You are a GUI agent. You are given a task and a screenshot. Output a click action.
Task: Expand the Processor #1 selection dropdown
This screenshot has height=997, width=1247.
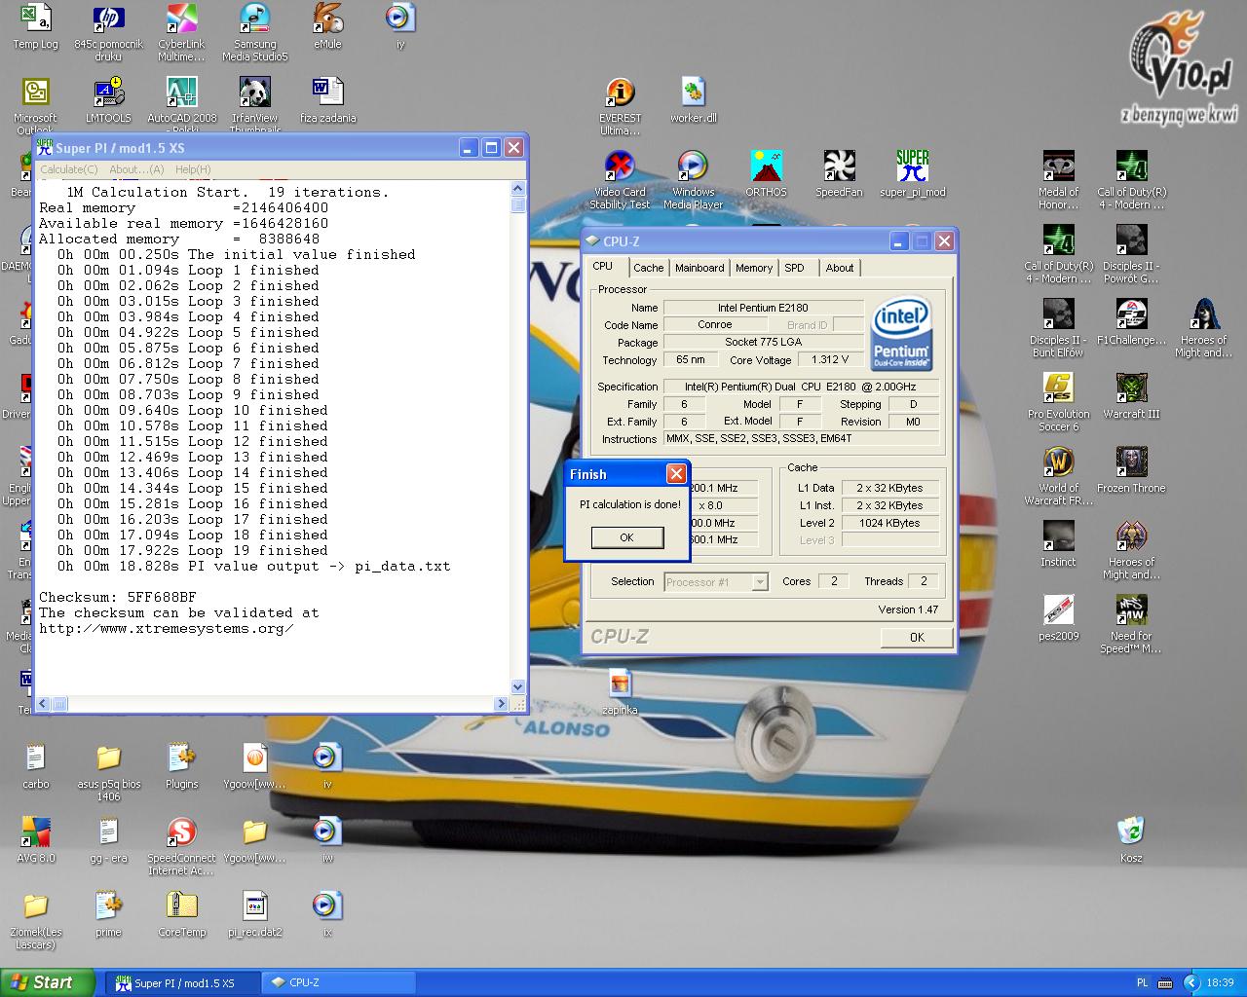(x=760, y=582)
